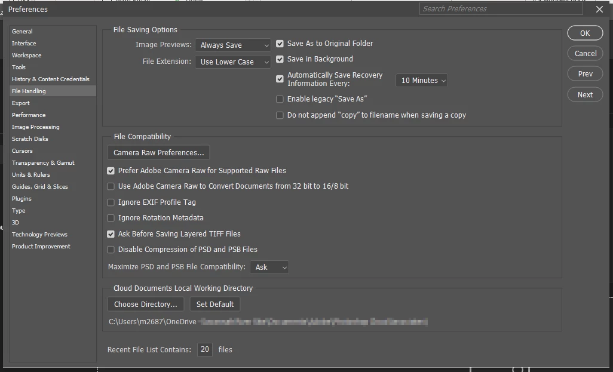Open the Cursors preferences category
Image resolution: width=613 pixels, height=372 pixels.
[x=53, y=151]
